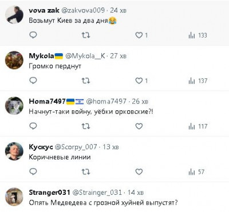Like Кускус's tweet Коричневые линии
This screenshot has width=229, height=212.
click(139, 172)
